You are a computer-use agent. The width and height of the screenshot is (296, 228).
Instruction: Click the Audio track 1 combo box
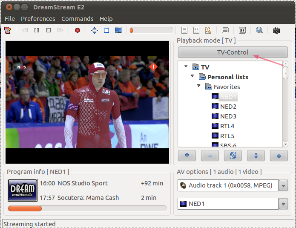coord(228,185)
